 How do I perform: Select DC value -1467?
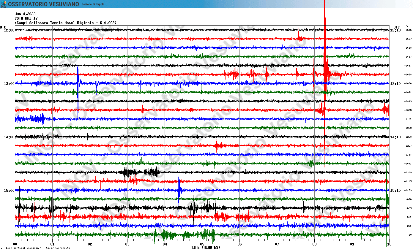408,57
